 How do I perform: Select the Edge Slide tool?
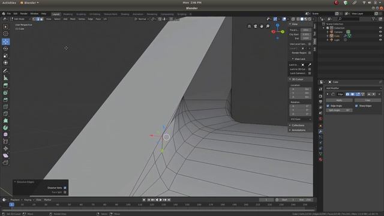point(5,142)
